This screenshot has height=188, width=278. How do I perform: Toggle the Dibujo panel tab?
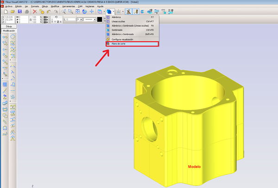point(9,27)
